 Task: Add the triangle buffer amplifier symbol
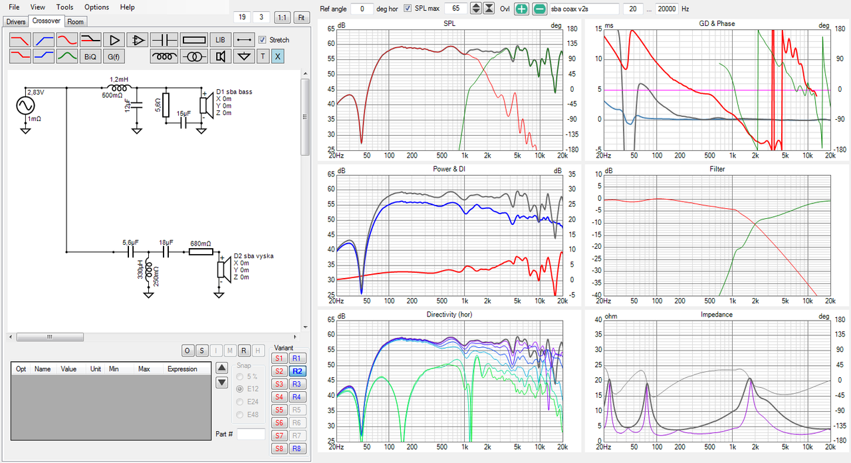(114, 40)
